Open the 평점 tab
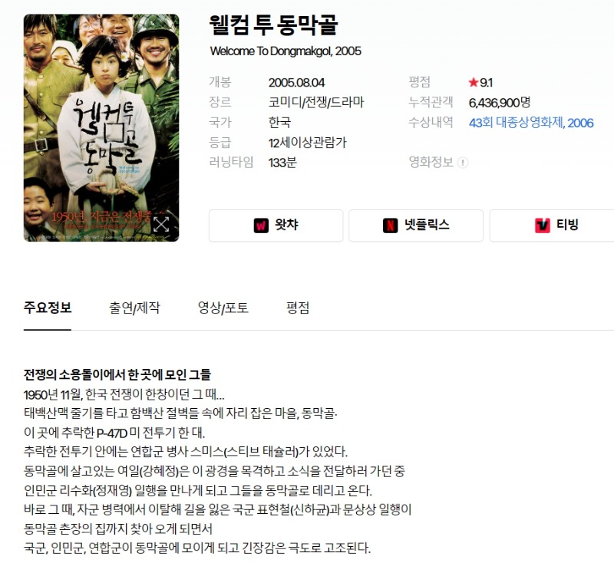This screenshot has height=563, width=614. point(298,308)
